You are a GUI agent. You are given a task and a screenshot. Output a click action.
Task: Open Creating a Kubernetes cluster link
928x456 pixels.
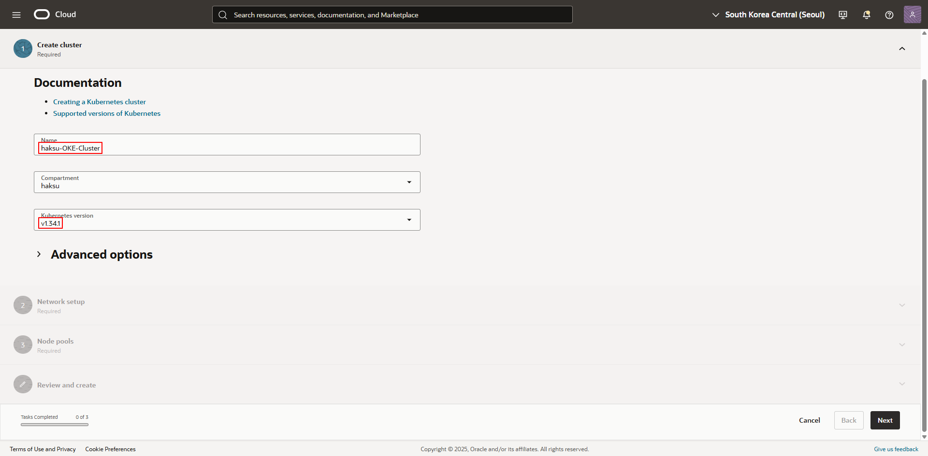[99, 102]
